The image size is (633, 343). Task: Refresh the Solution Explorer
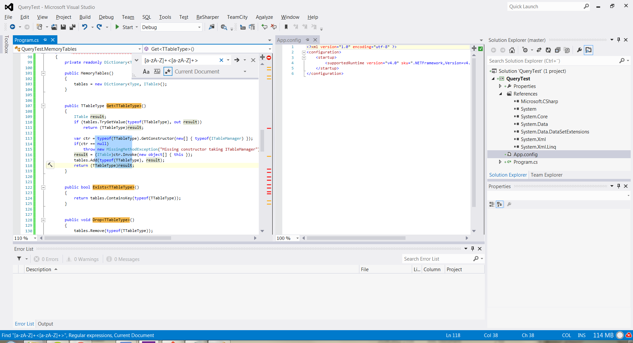(x=548, y=50)
